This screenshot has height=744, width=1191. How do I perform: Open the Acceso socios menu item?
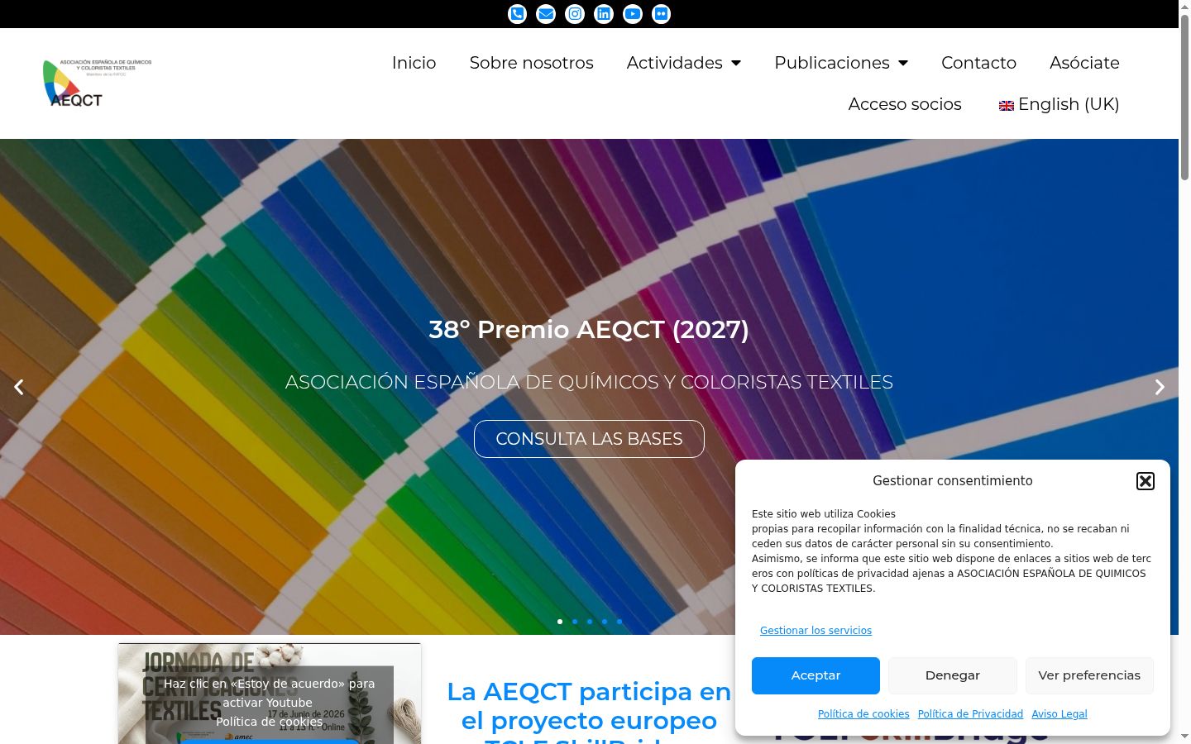905,104
